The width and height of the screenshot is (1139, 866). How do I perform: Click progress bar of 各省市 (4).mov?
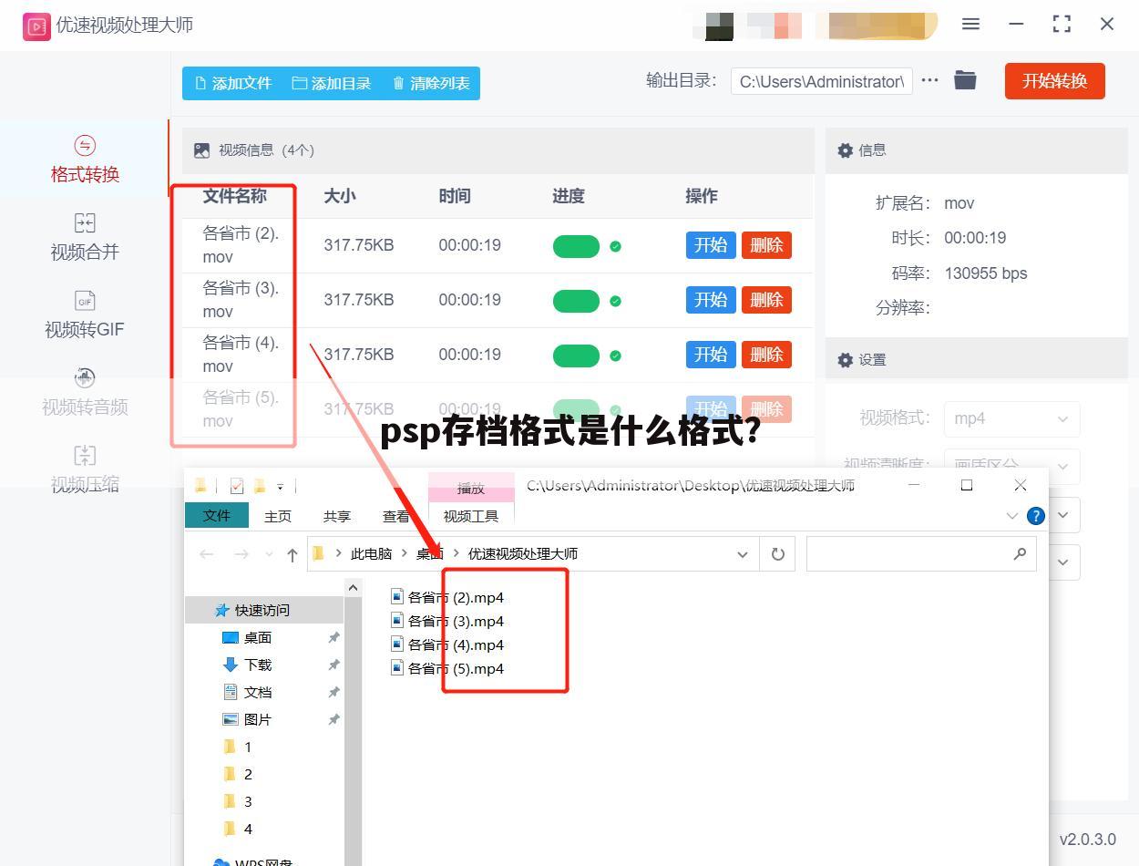[x=576, y=356]
